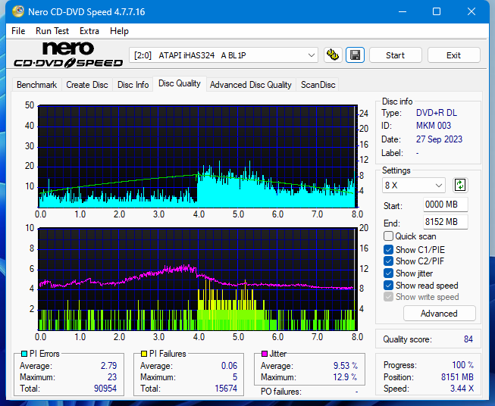Open the Run Test menu
Viewport: 495px width, 406px height.
pyautogui.click(x=52, y=31)
